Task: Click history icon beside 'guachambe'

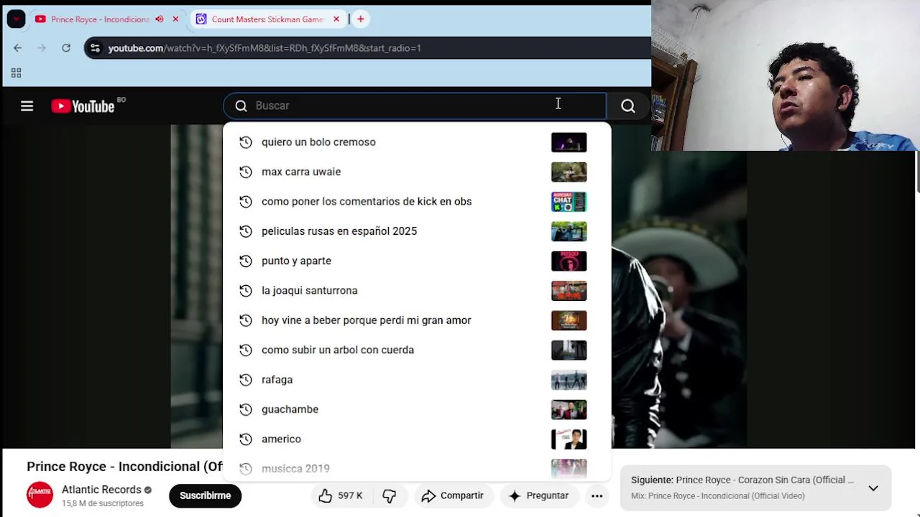Action: pyautogui.click(x=246, y=409)
